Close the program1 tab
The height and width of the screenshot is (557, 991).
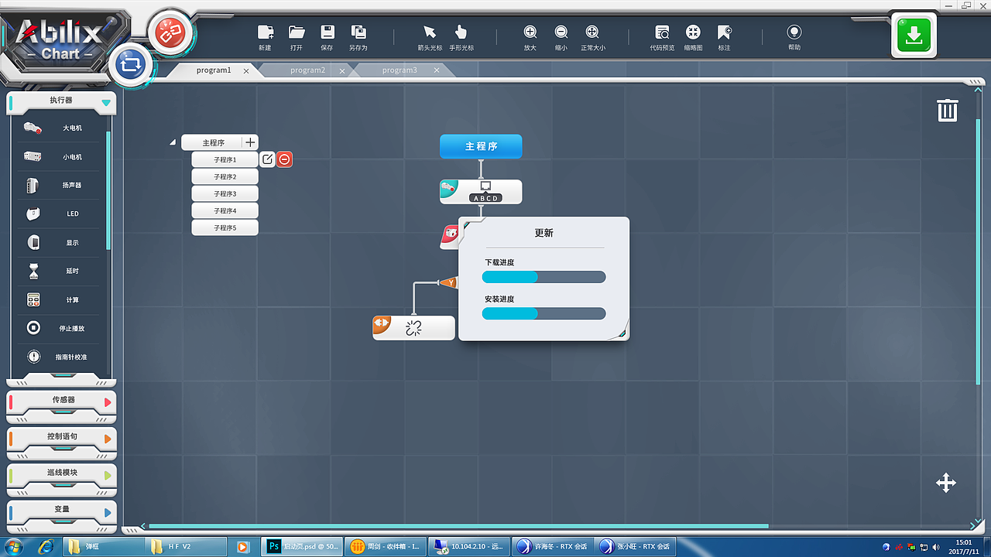(x=246, y=70)
